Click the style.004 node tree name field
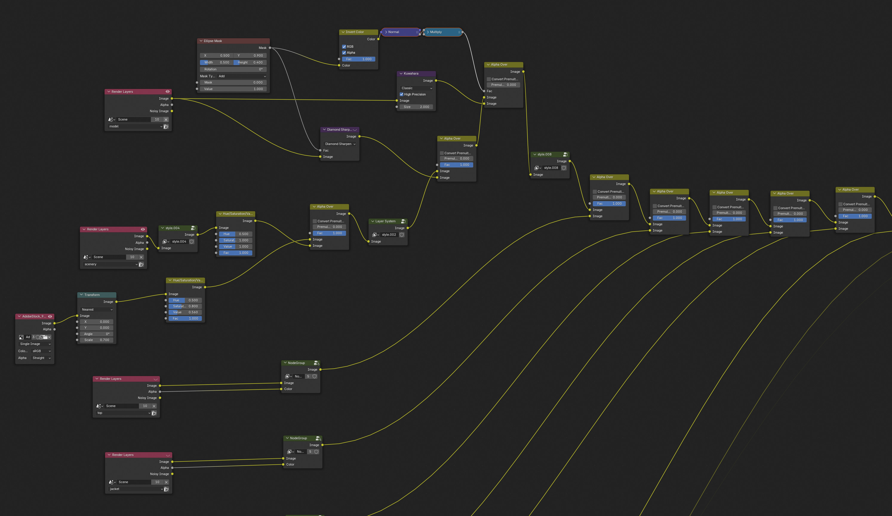This screenshot has height=516, width=892. click(179, 242)
